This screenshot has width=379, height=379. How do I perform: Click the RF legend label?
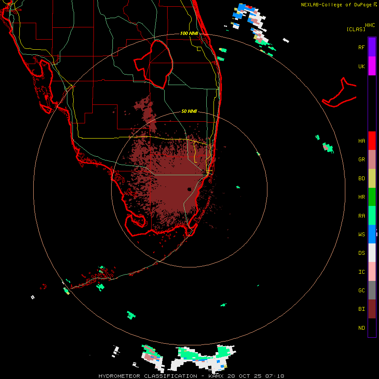361,47
